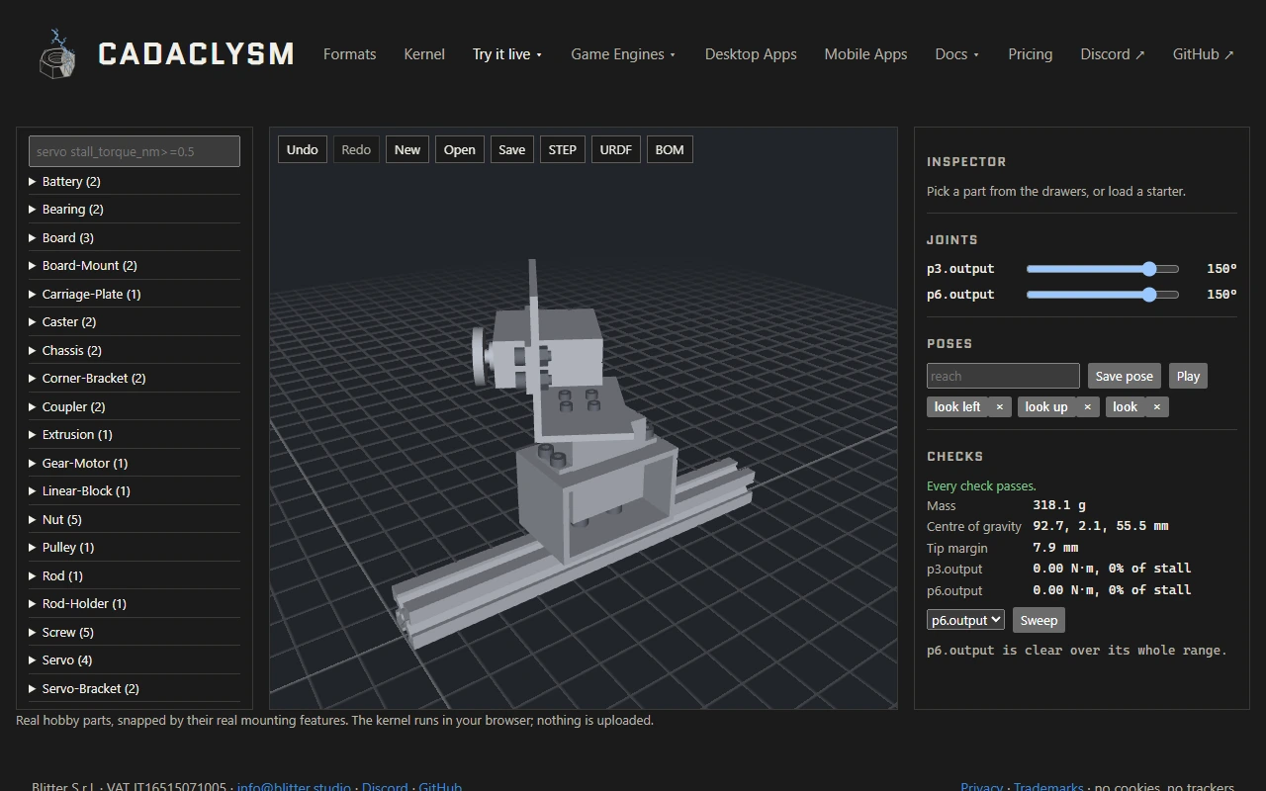Open the p6.output joint dropdown
The width and height of the screenshot is (1266, 791).
coord(965,620)
